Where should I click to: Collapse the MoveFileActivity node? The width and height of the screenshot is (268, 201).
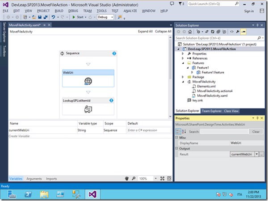pyautogui.click(x=183, y=82)
